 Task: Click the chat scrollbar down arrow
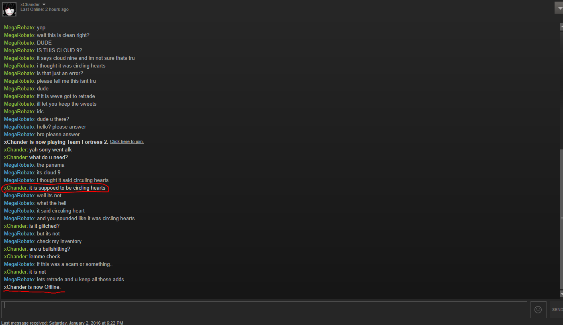click(561, 294)
